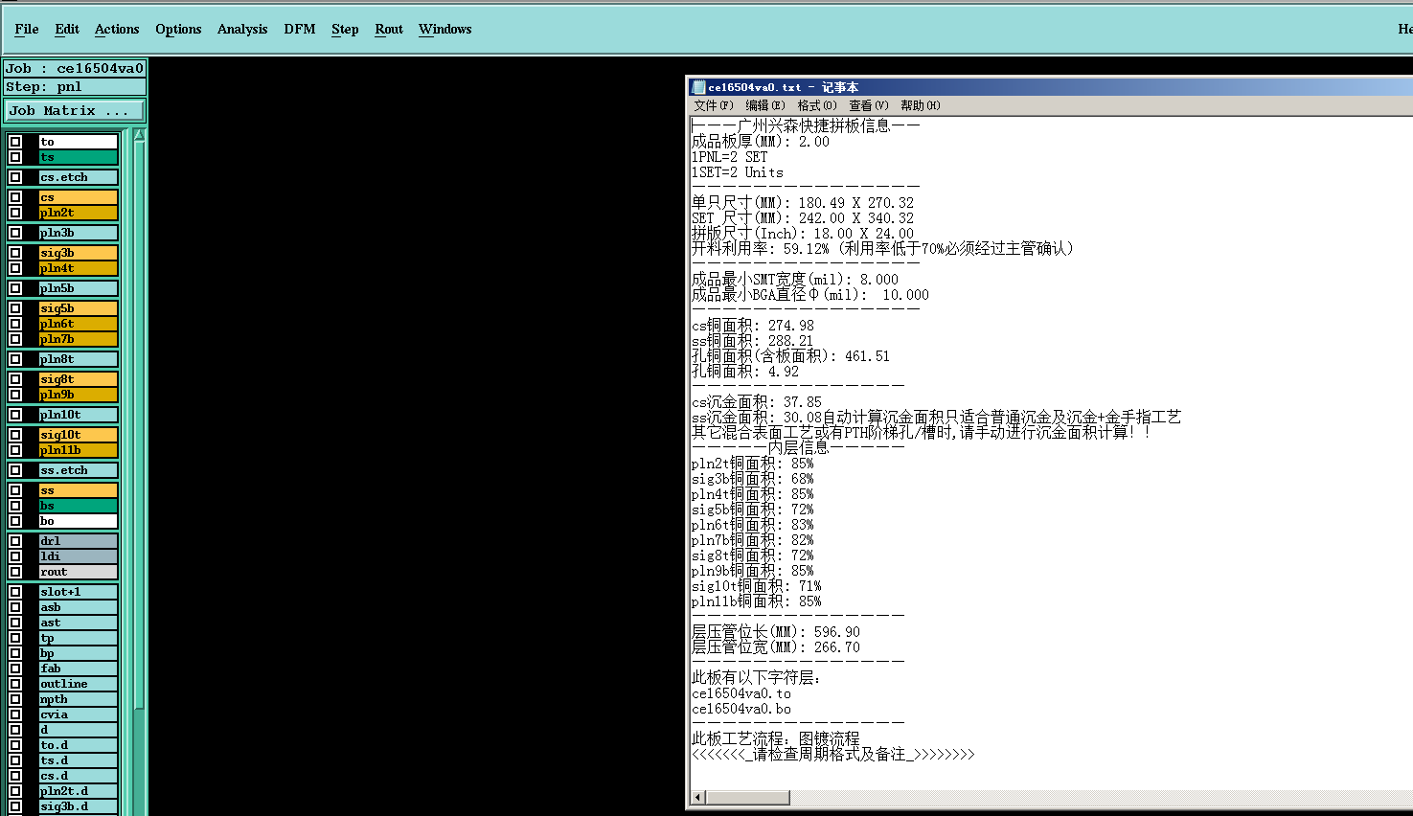Toggle the checkbox beside layer to
Image resolution: width=1413 pixels, height=816 pixels.
pyautogui.click(x=15, y=142)
